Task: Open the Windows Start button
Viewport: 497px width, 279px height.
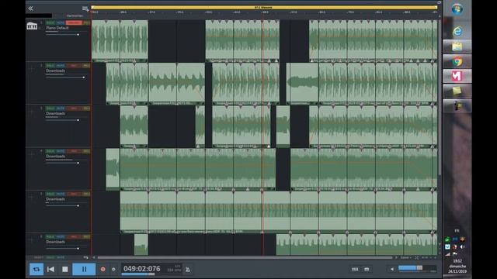Action: click(x=457, y=9)
